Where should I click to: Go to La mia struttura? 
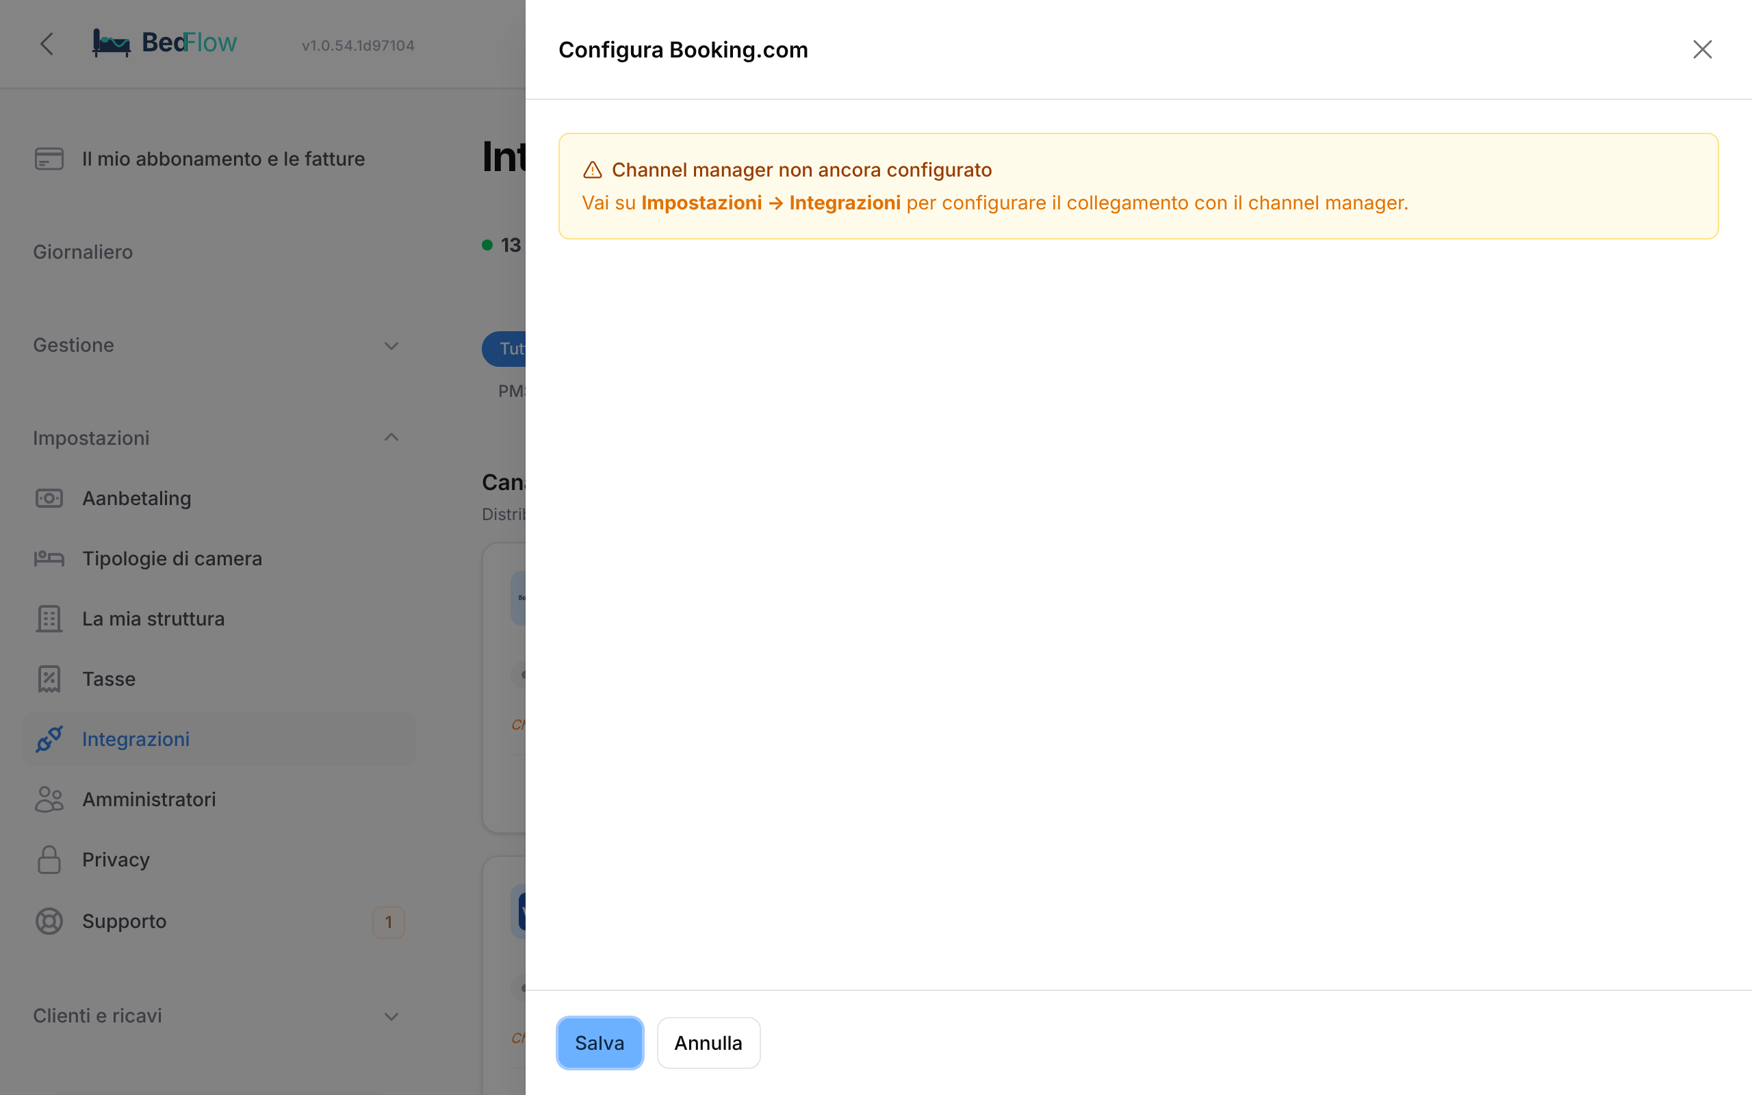pos(218,619)
